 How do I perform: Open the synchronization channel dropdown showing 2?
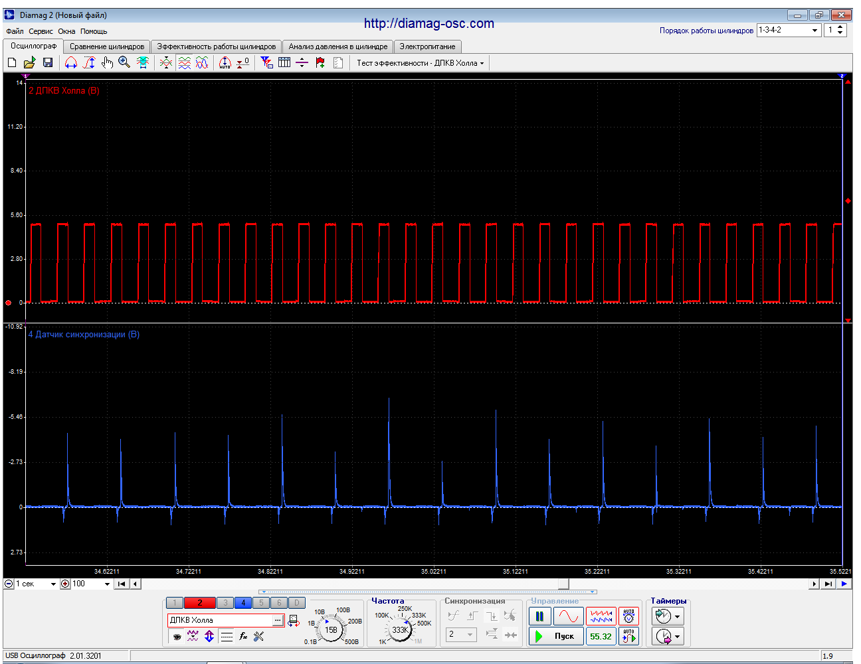pos(461,634)
